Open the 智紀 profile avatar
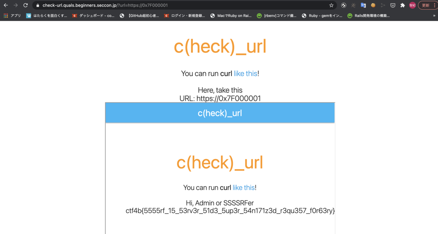The height and width of the screenshot is (234, 438). tap(412, 5)
